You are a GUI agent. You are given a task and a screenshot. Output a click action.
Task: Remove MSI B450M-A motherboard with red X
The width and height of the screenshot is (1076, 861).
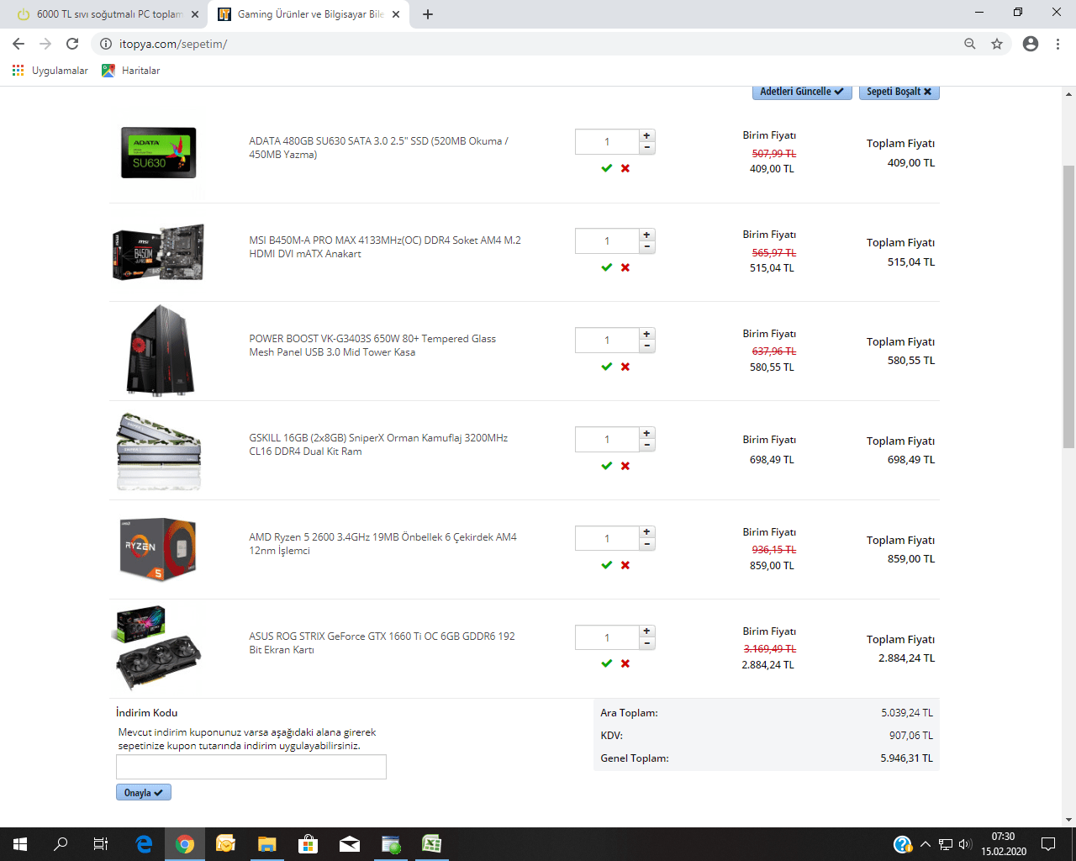click(x=625, y=267)
